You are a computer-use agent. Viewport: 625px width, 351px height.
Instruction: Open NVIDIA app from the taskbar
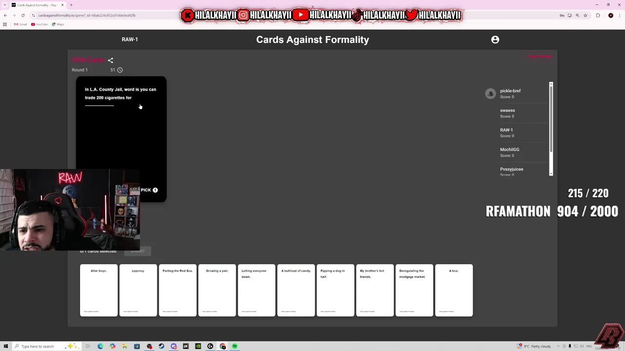click(198, 346)
